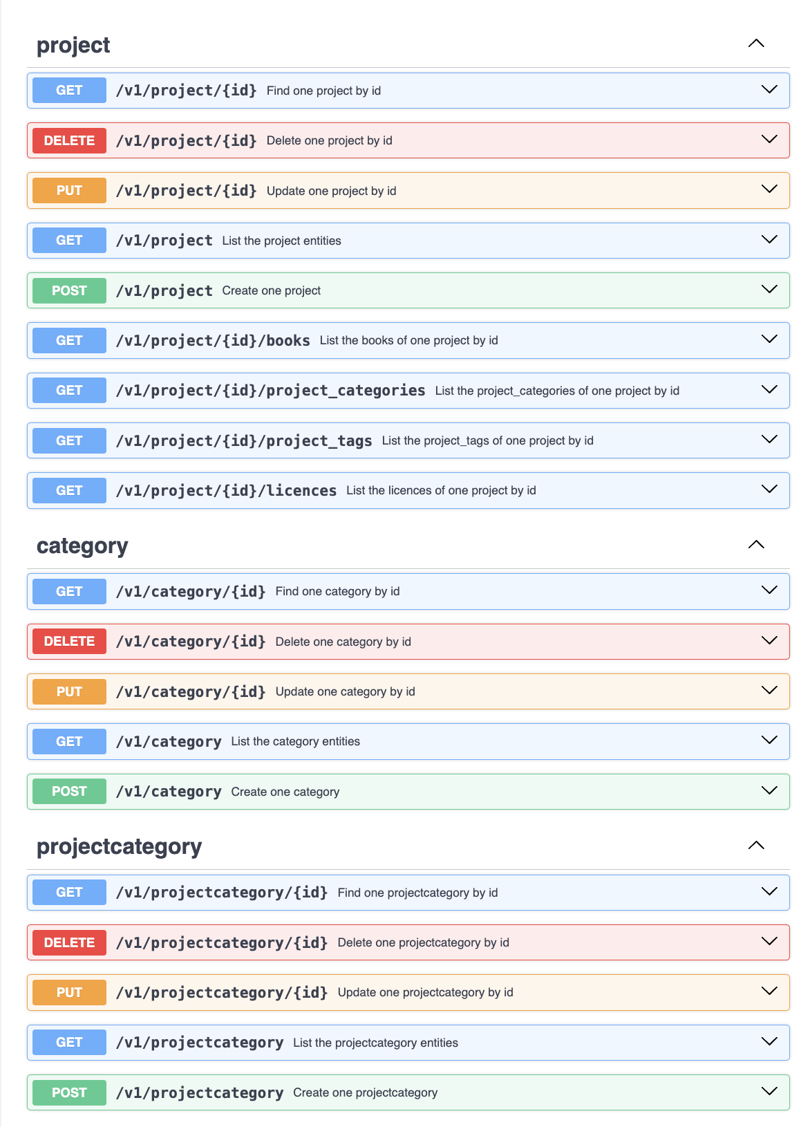Click GET badge for /v1/project/{id}/books
The height and width of the screenshot is (1127, 810).
[69, 340]
